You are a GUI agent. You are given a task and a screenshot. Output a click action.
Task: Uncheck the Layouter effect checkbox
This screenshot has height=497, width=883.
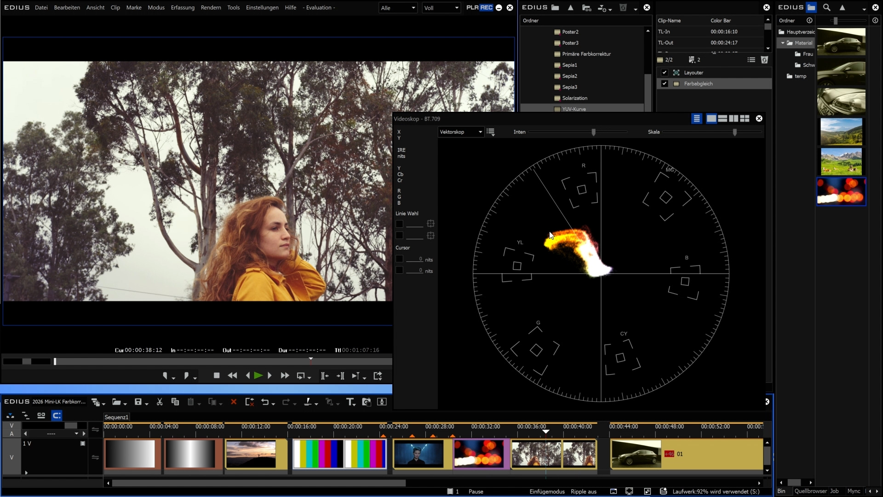(665, 73)
